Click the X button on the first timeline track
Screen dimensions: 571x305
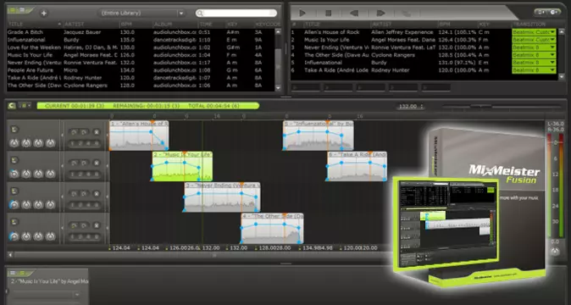[x=97, y=132]
